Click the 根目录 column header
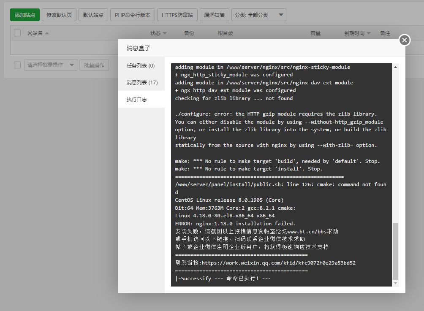The width and height of the screenshot is (424, 311). (226, 33)
